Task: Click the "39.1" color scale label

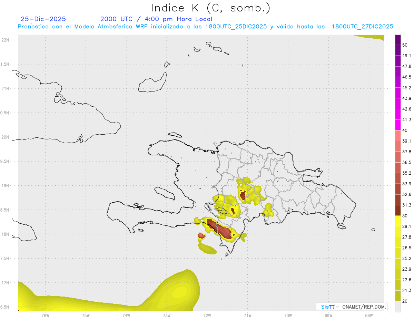Action: tap(407, 141)
